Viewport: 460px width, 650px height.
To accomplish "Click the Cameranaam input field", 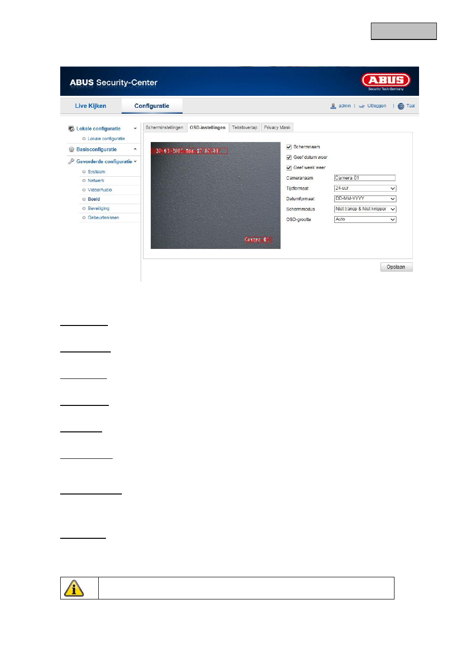I will pos(365,178).
